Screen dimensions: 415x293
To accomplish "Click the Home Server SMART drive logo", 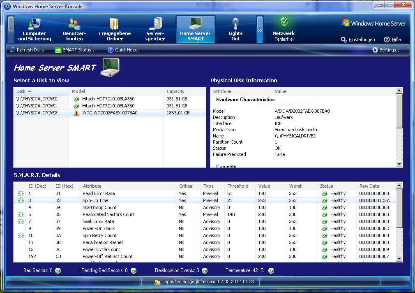I will click(x=110, y=67).
